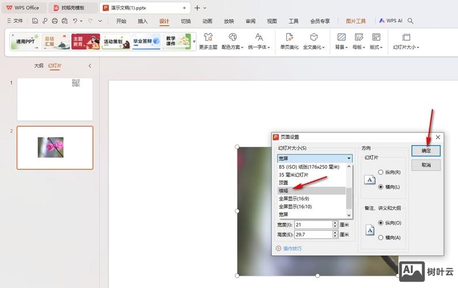Expand theme gallery more arrow
The width and height of the screenshot is (458, 288).
click(x=194, y=41)
